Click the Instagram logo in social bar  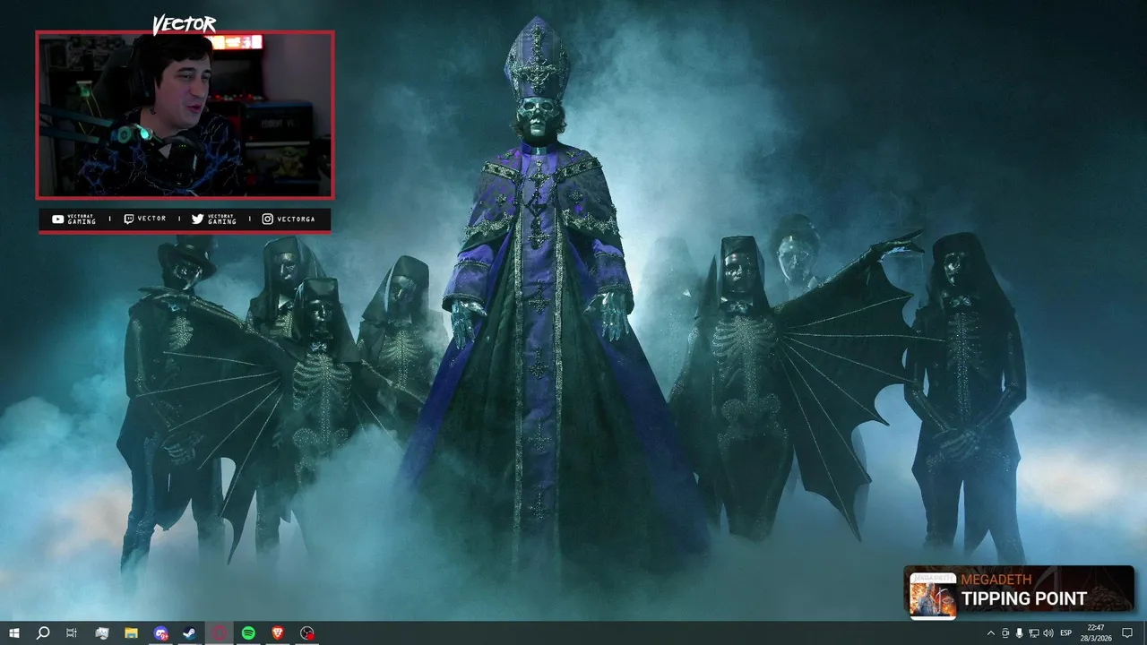pos(267,219)
